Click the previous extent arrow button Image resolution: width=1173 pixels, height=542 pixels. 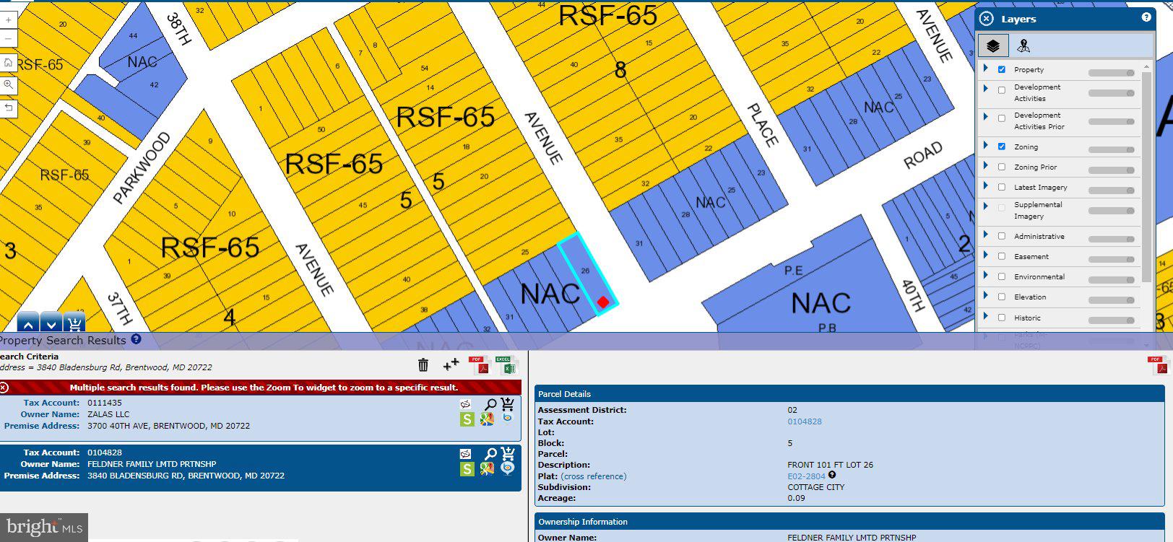click(x=8, y=108)
